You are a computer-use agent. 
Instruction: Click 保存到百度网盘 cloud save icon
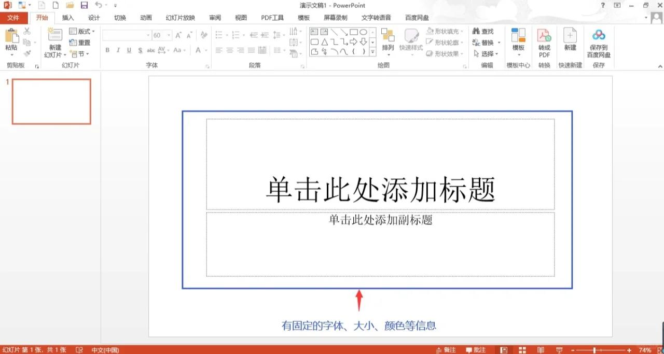coord(599,36)
